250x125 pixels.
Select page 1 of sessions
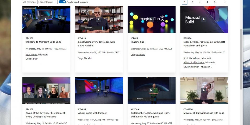tap(185, 2)
